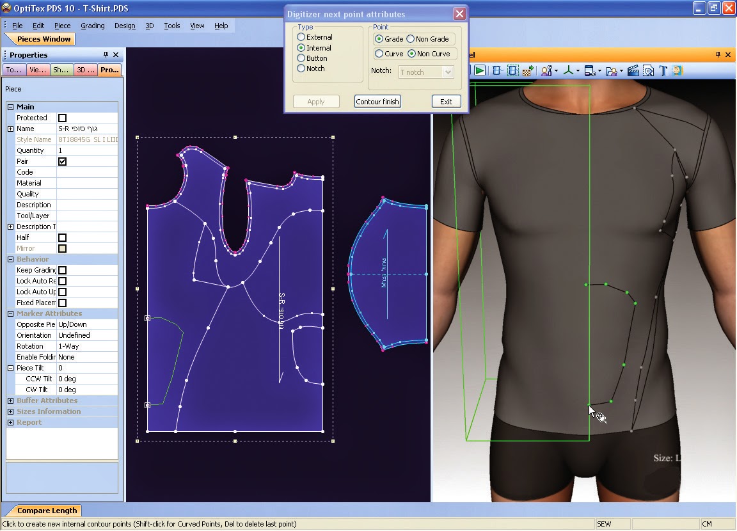Open the Tools menu
Image resolution: width=737 pixels, height=531 pixels.
(x=172, y=26)
